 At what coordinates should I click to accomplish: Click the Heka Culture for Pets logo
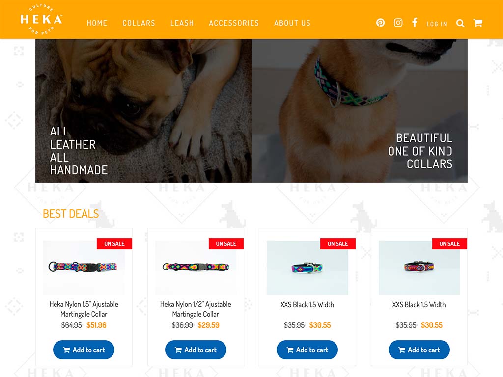[41, 20]
